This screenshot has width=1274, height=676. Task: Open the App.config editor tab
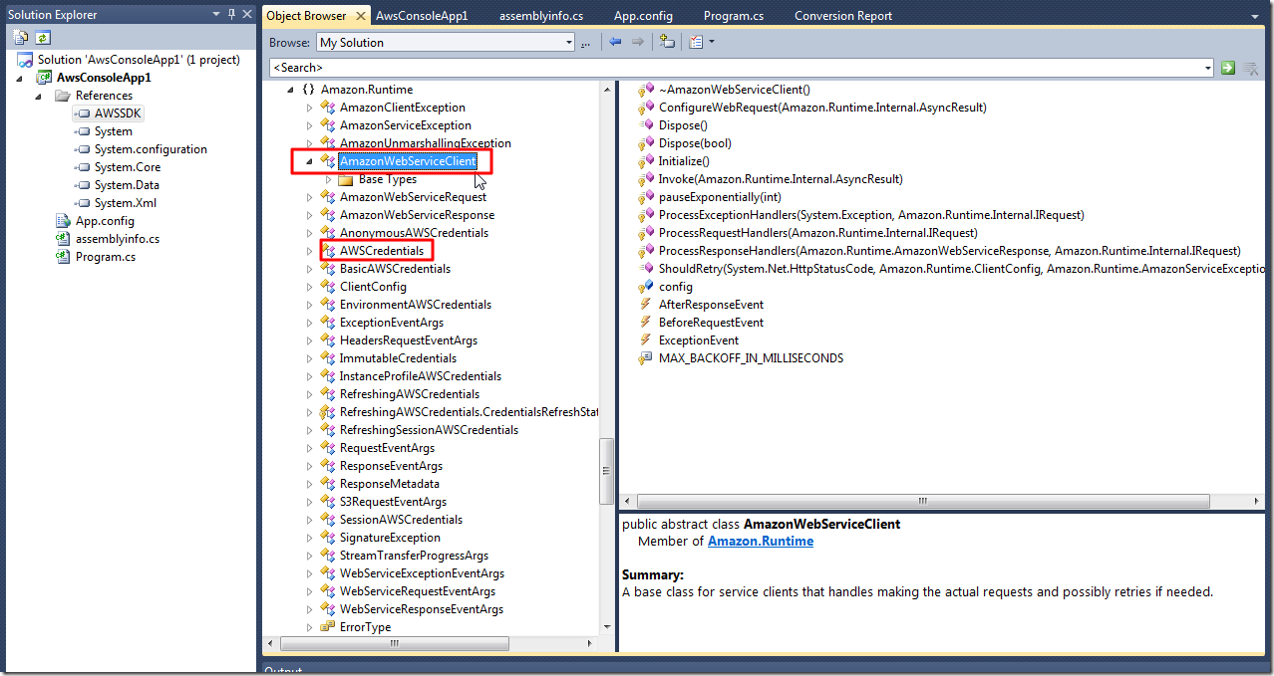click(x=643, y=16)
